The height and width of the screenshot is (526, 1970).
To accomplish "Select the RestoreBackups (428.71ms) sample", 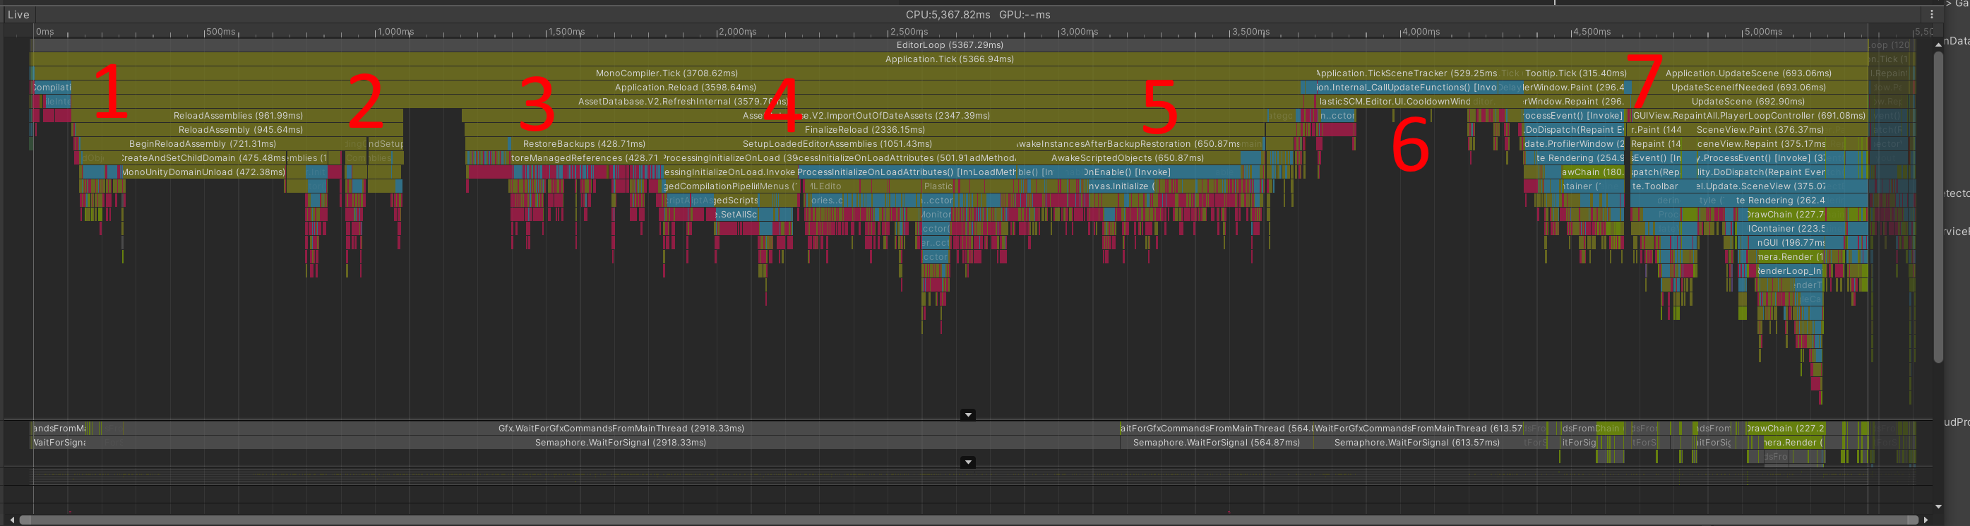I will click(584, 144).
